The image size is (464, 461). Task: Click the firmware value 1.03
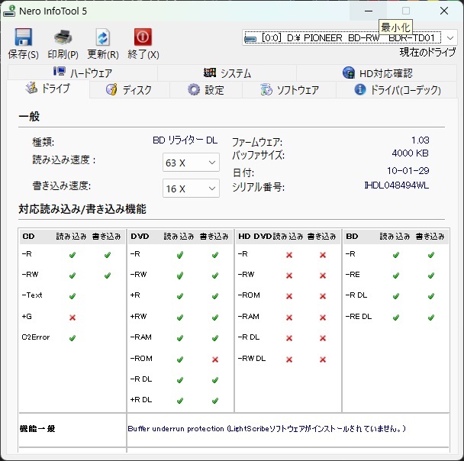click(x=420, y=140)
